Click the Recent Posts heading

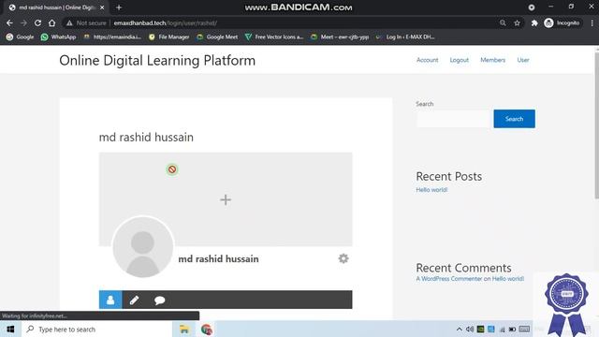pos(449,177)
